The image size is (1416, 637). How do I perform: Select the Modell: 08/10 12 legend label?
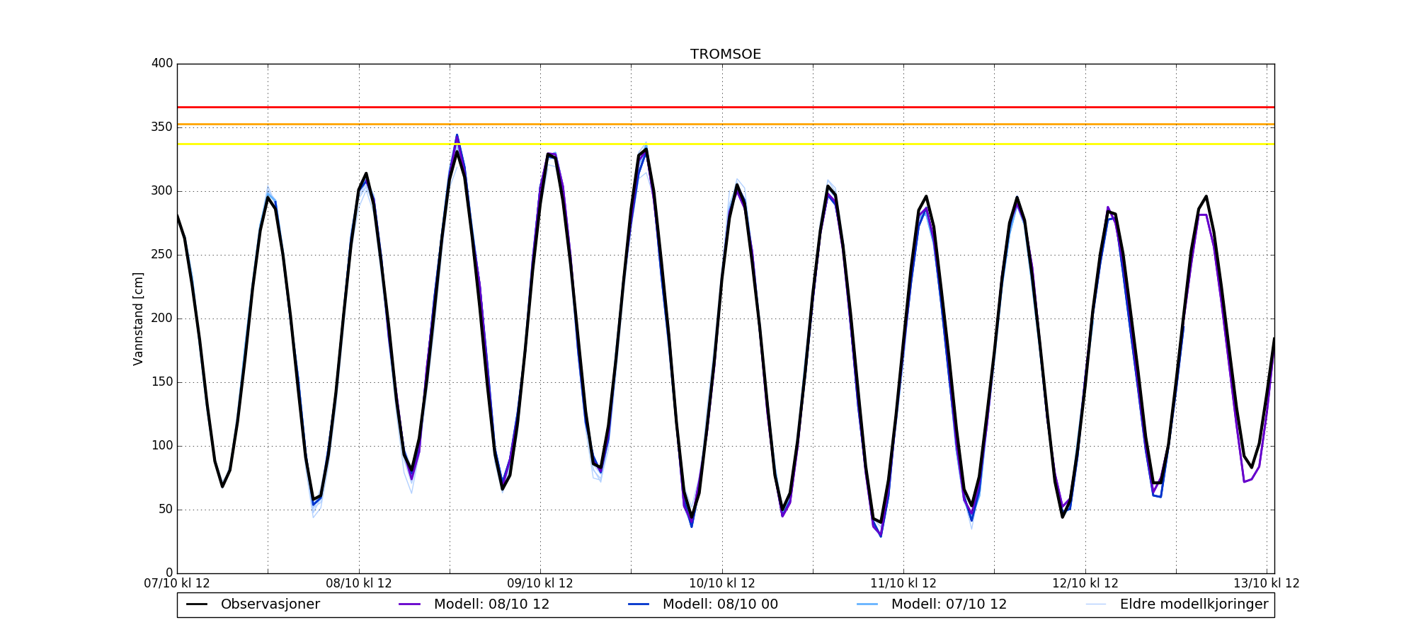(491, 604)
